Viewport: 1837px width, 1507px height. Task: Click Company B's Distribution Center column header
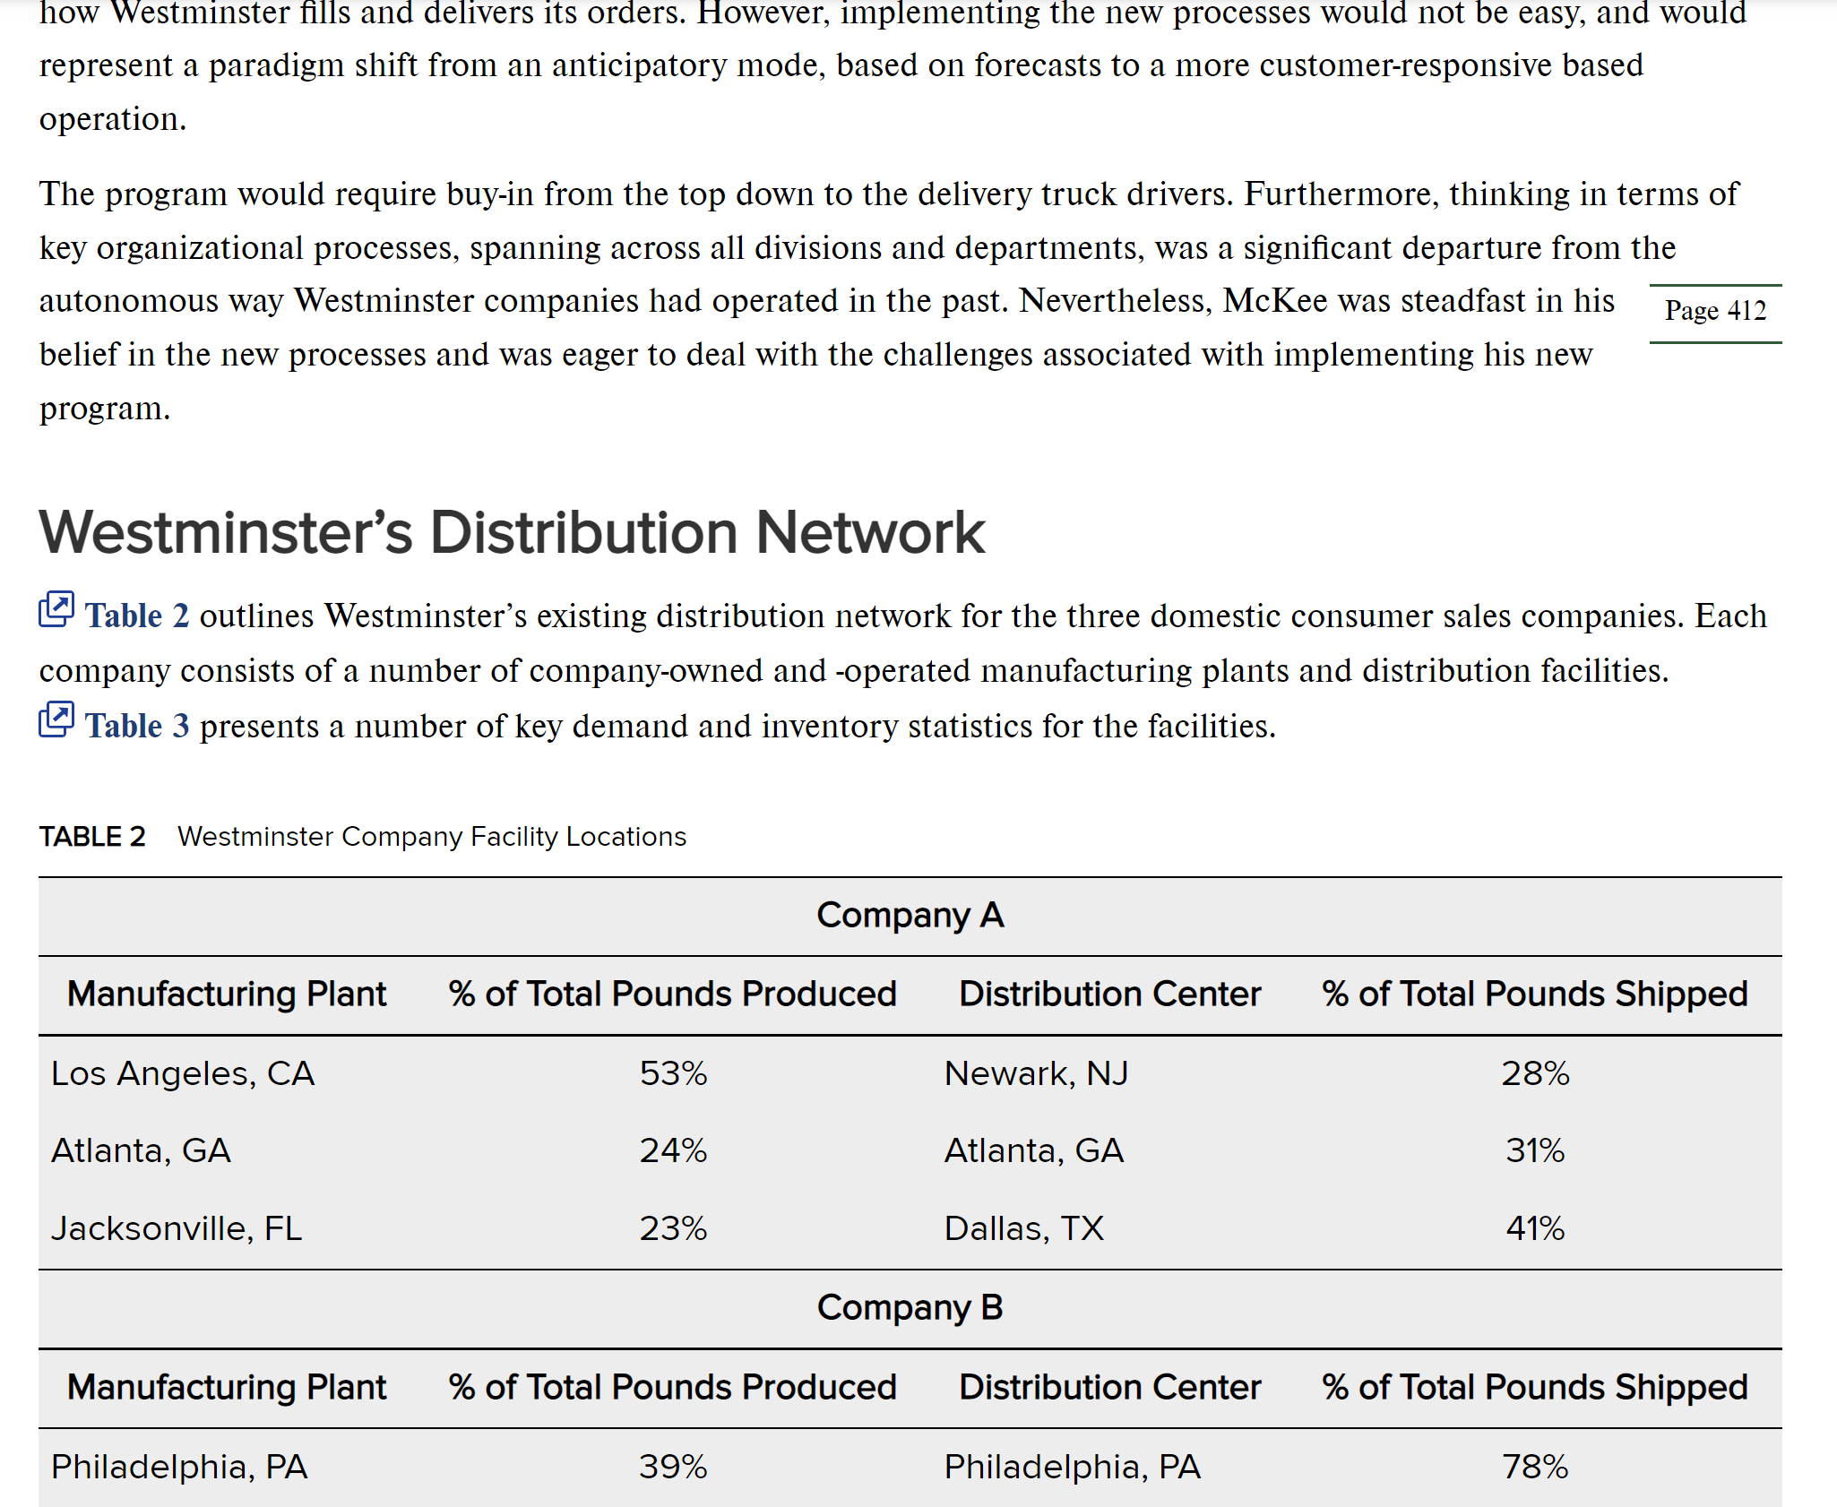pyautogui.click(x=1109, y=1388)
